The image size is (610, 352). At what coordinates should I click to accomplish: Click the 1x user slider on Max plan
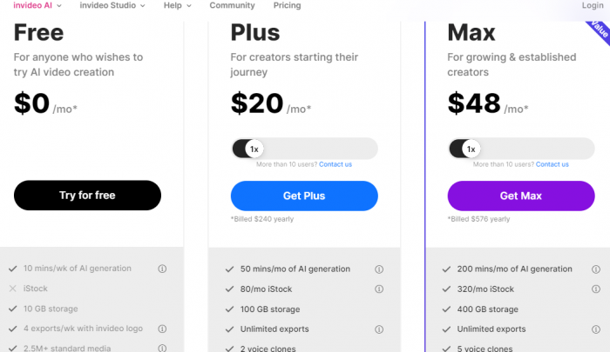click(x=471, y=149)
